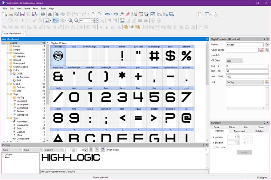Open the Custom dropdown in Preview
This screenshot has height=180, width=271.
click(x=54, y=150)
